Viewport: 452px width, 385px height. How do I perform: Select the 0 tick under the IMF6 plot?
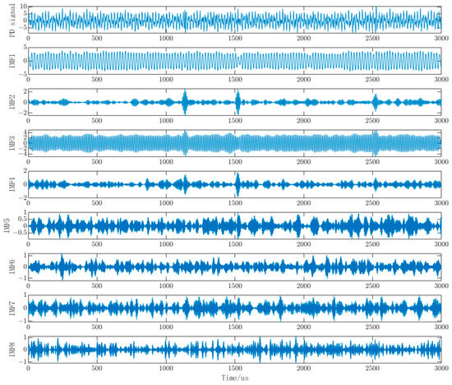(x=28, y=285)
